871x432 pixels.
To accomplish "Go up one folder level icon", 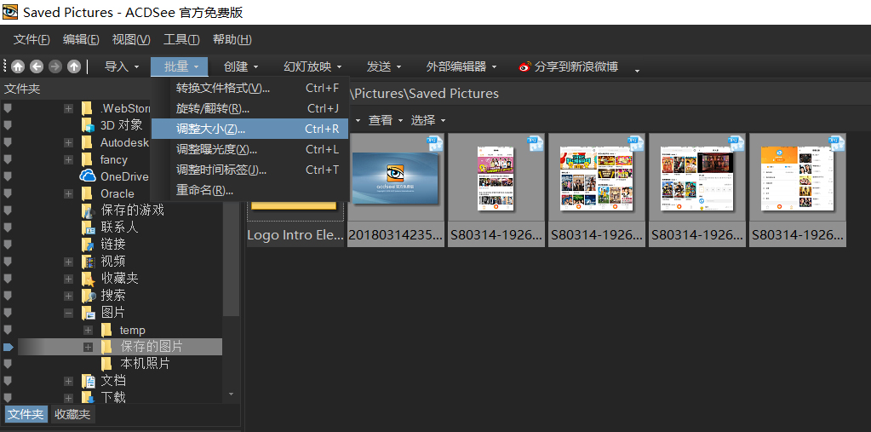I will tap(74, 66).
